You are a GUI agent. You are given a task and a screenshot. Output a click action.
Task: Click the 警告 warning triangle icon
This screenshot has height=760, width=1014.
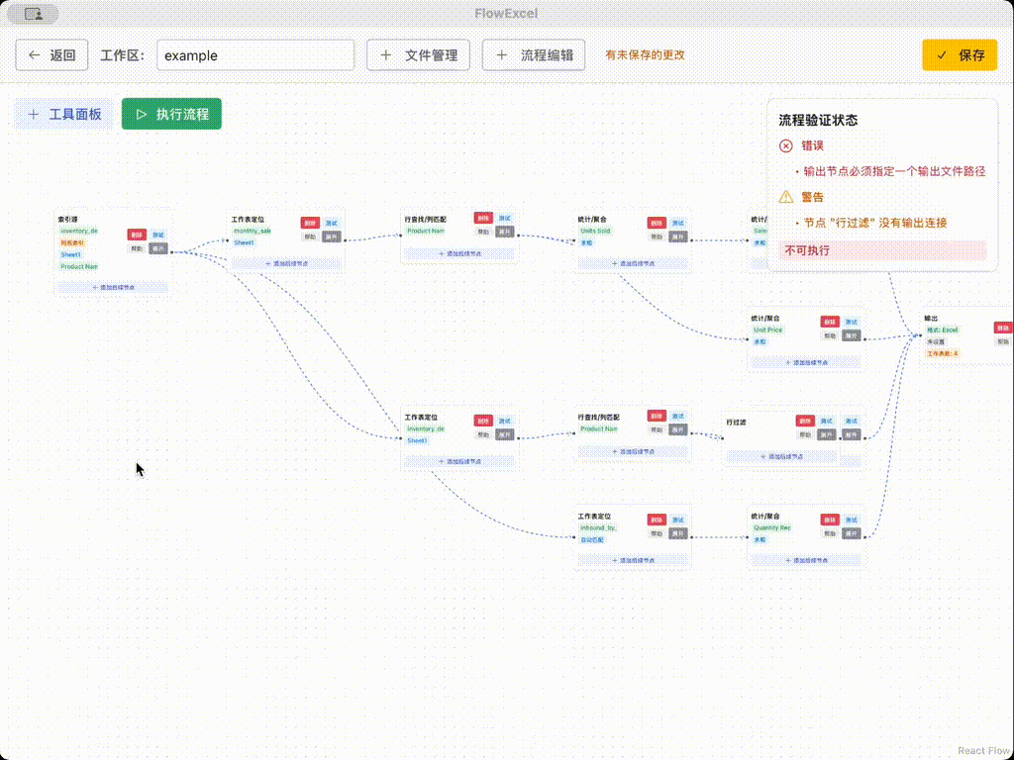786,197
